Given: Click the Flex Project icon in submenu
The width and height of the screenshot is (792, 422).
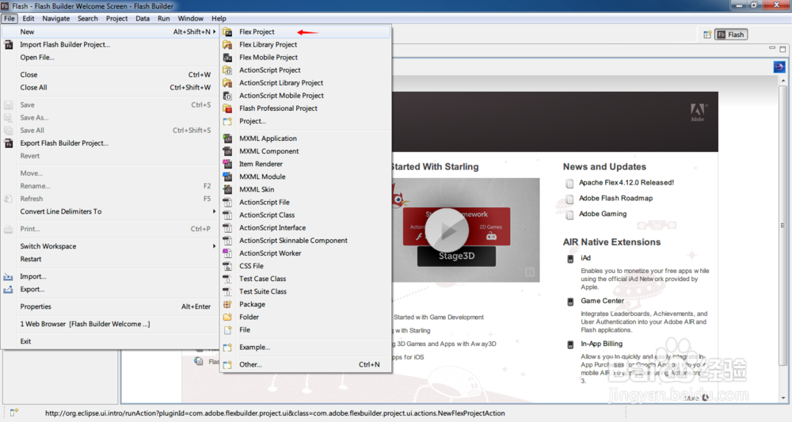Looking at the screenshot, I should (228, 32).
